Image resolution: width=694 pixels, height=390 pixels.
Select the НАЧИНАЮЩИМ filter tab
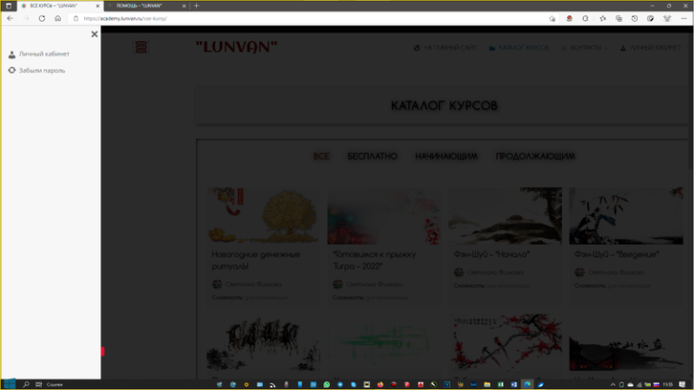446,156
